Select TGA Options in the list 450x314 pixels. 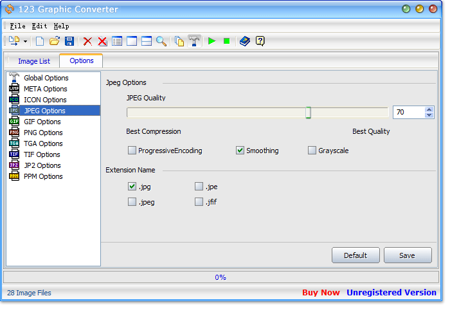pyautogui.click(x=53, y=143)
